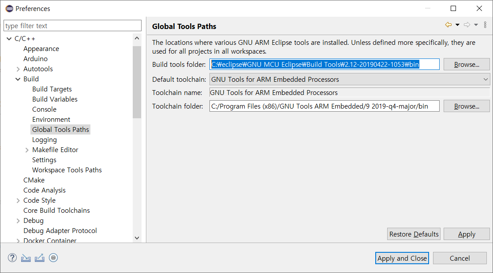
Task: Select Autotools in the tree
Action: click(x=38, y=69)
